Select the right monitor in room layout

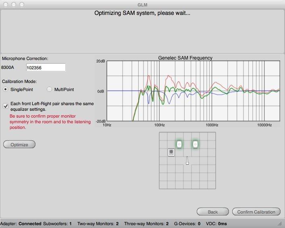pyautogui.click(x=195, y=144)
